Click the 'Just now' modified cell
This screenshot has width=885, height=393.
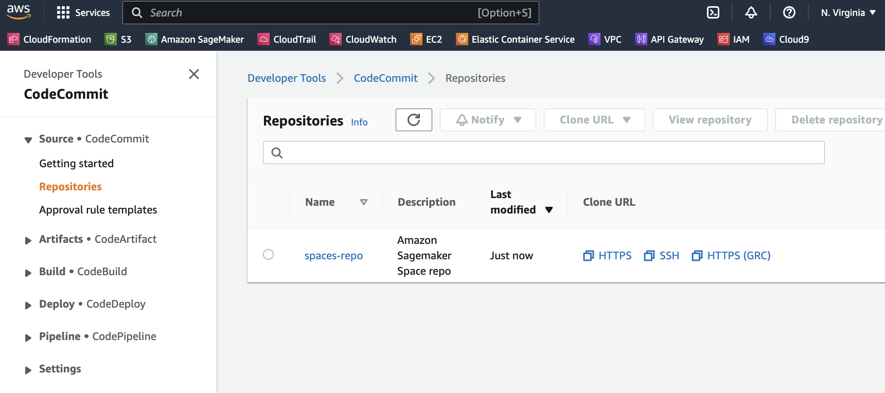(511, 256)
